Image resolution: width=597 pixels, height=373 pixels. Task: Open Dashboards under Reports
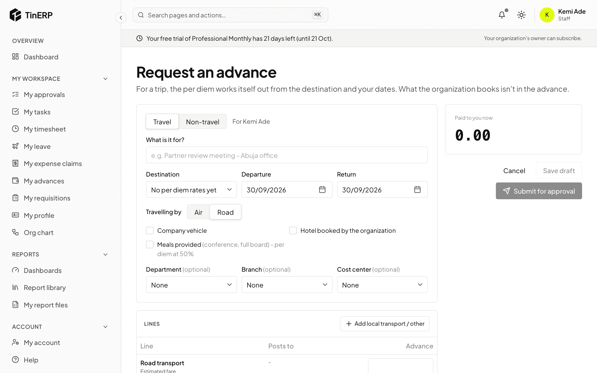click(x=43, y=270)
